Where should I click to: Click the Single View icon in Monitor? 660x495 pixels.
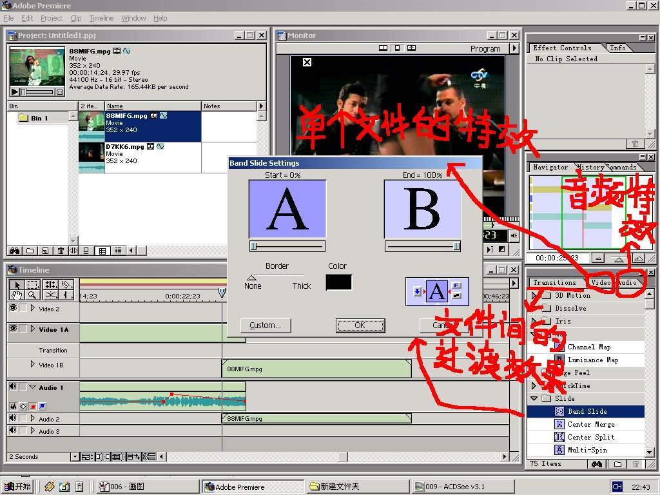[397, 48]
